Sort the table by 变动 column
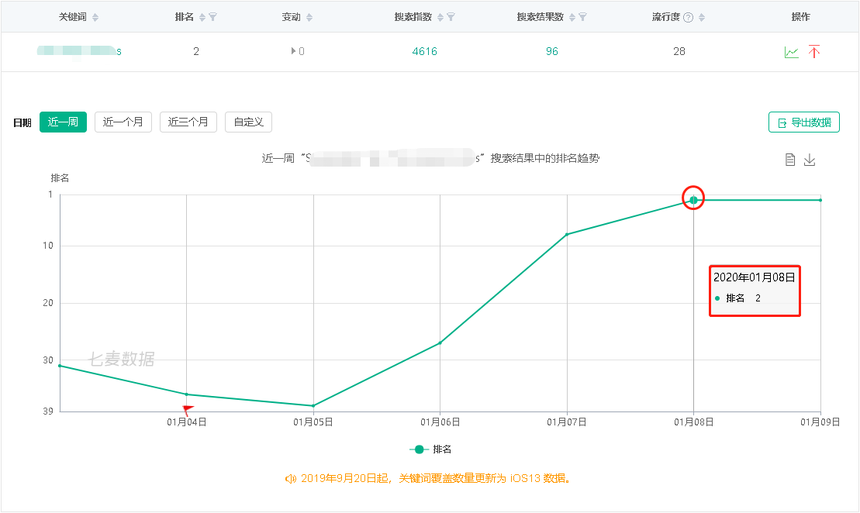This screenshot has width=860, height=513. pyautogui.click(x=309, y=17)
